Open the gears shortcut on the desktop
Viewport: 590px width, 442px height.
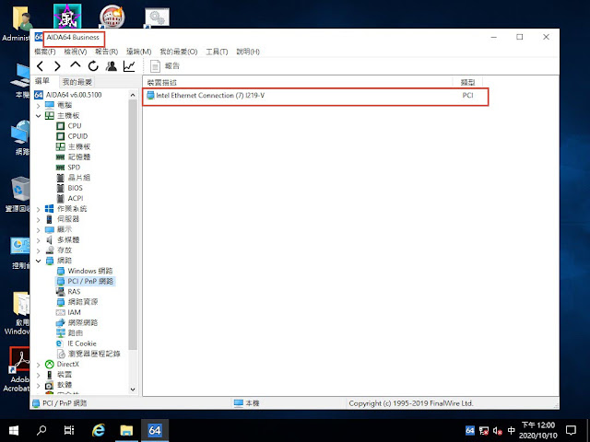pyautogui.click(x=157, y=17)
